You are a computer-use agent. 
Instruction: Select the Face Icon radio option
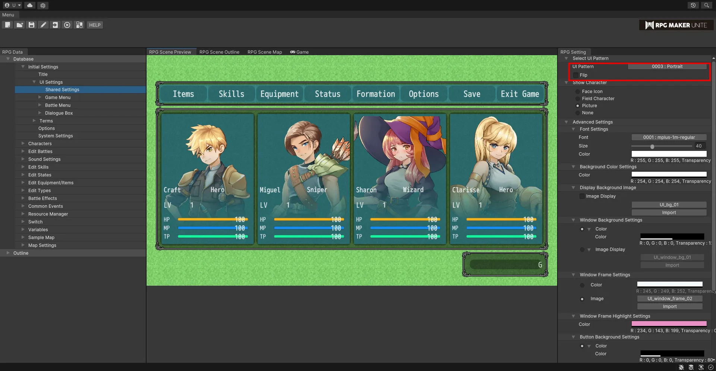tap(578, 92)
